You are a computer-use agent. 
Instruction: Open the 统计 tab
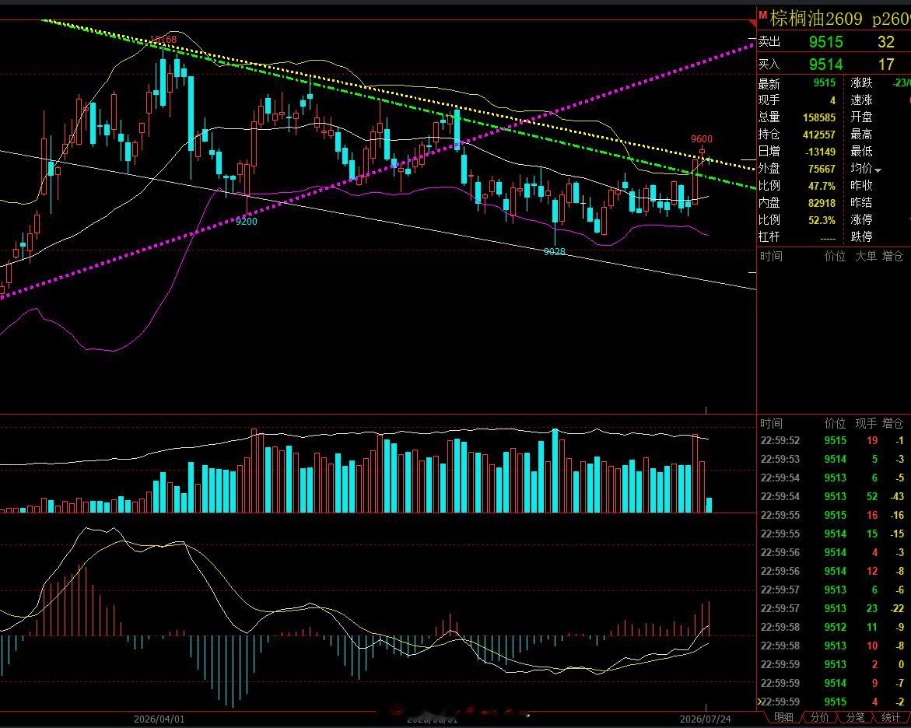pos(891,718)
